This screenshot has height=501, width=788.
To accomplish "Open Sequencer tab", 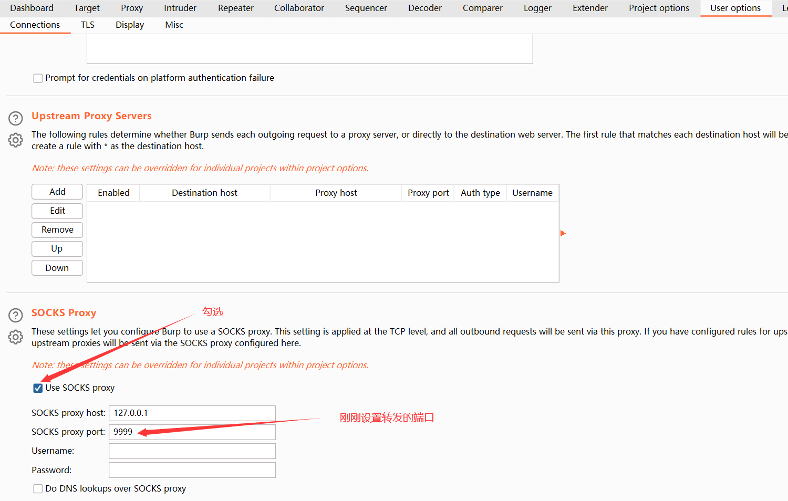I will point(366,8).
